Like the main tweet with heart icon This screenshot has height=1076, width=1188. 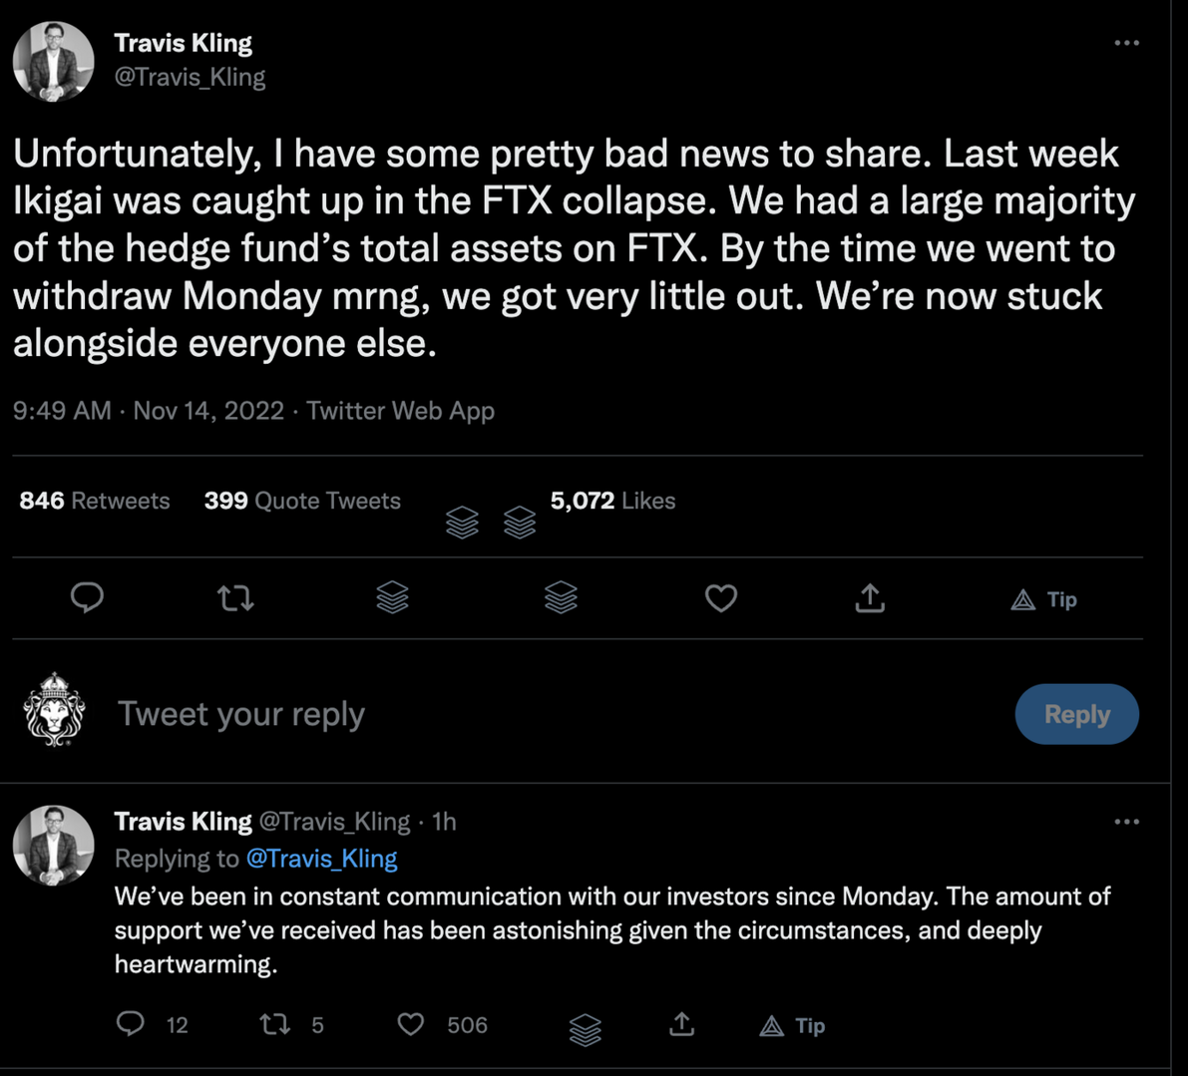(x=720, y=598)
